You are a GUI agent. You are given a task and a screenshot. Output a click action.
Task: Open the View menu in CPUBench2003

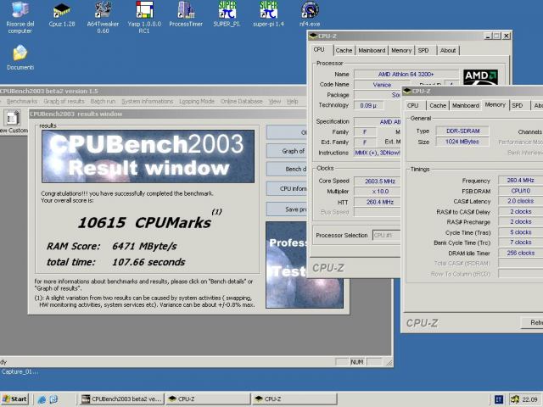pyautogui.click(x=275, y=102)
